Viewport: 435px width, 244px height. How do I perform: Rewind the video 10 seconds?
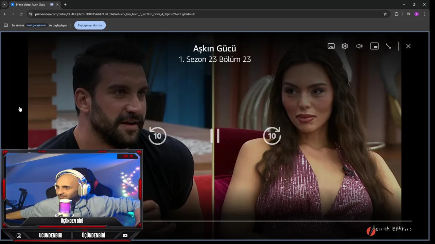[x=157, y=136]
